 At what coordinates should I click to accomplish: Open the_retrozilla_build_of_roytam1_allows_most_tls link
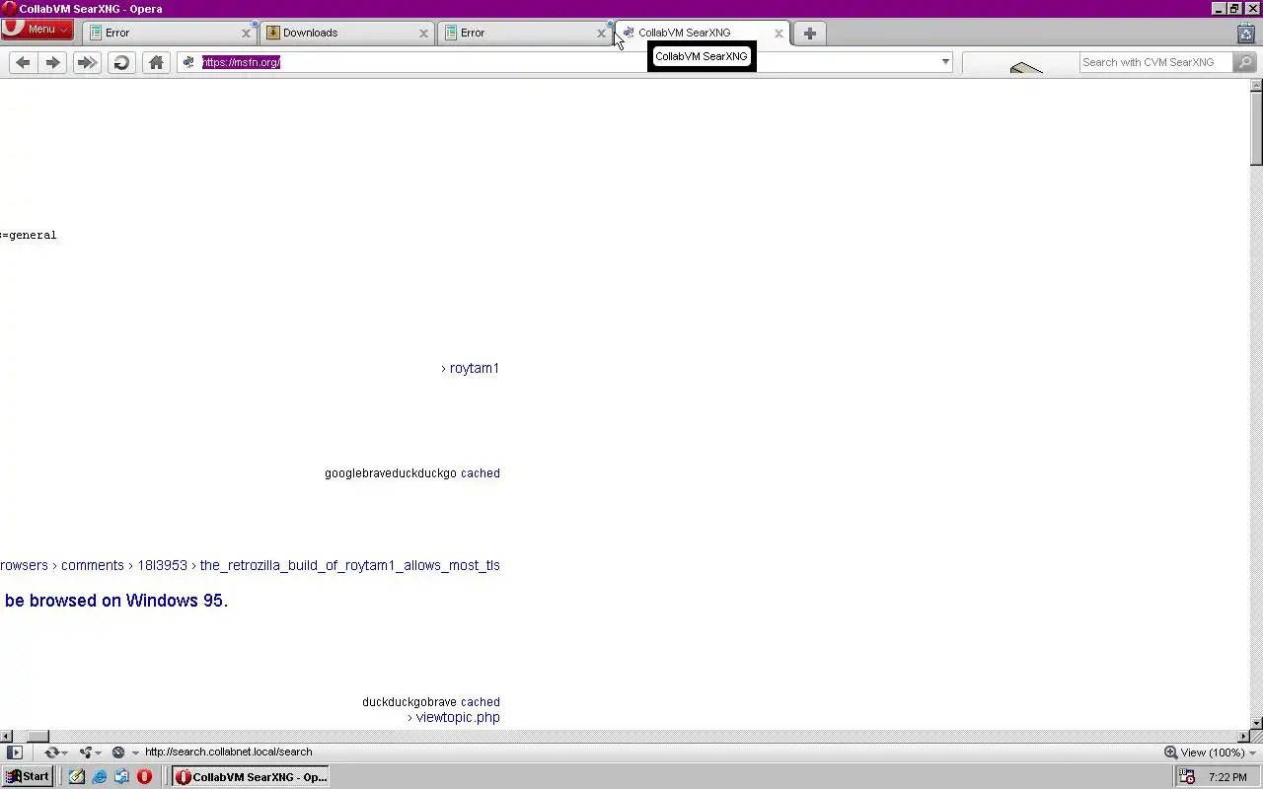point(350,565)
